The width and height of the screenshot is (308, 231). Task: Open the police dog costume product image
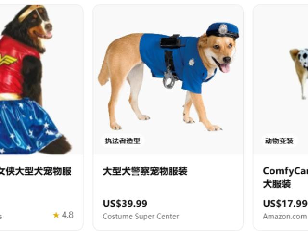pos(168,79)
